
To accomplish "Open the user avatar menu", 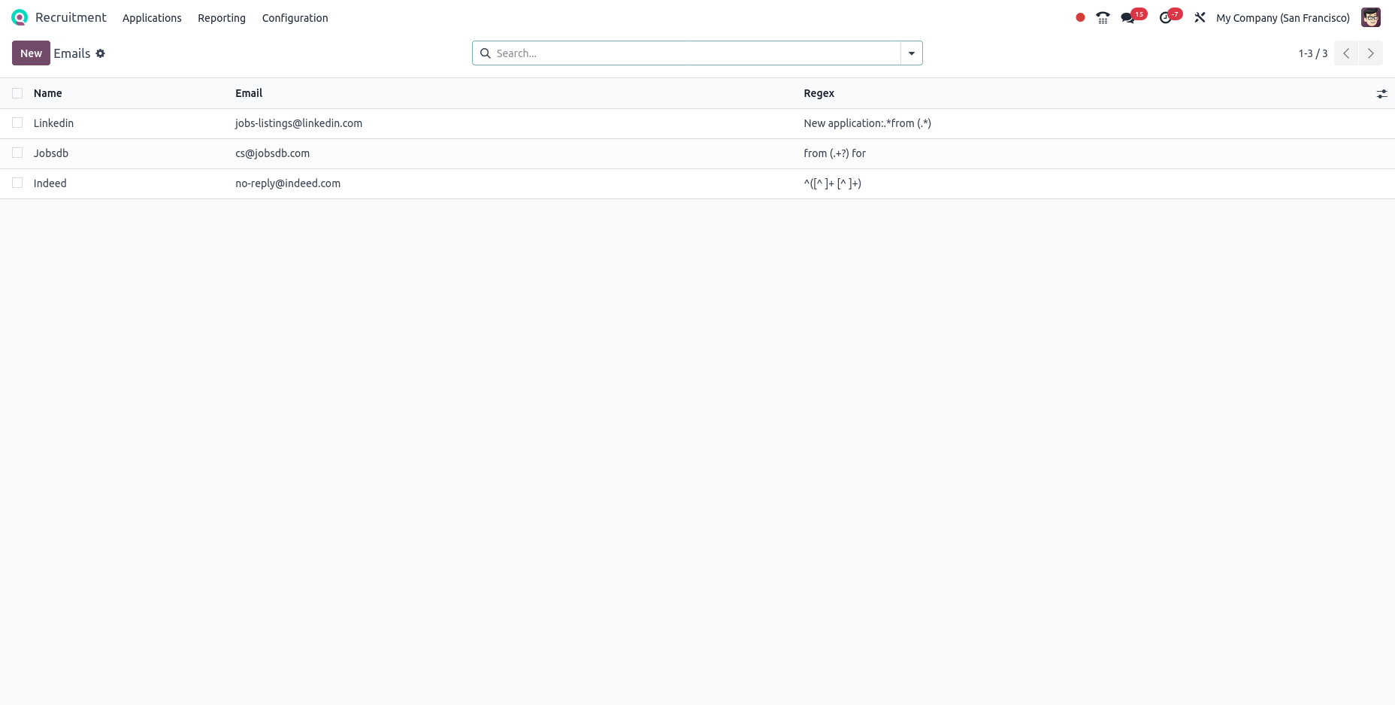I will 1371,17.
